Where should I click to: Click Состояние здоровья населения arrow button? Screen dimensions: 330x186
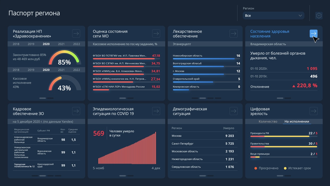point(314,34)
